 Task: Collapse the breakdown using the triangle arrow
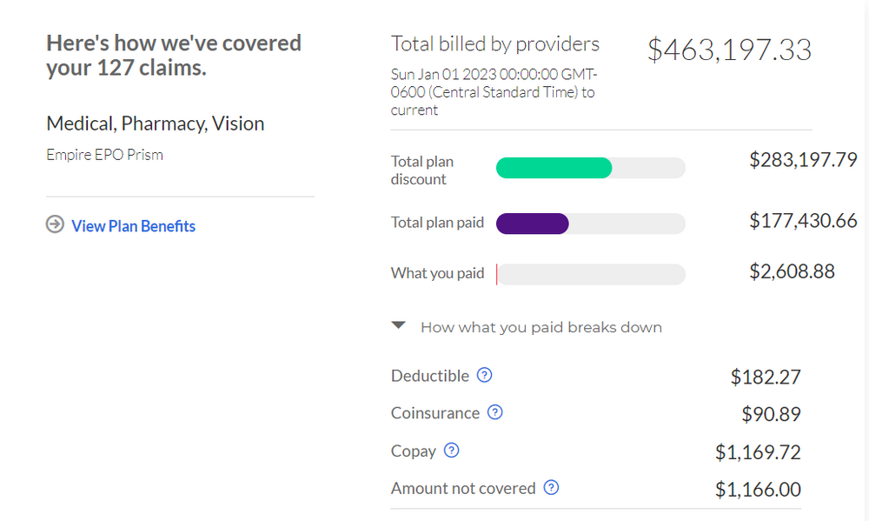coord(399,326)
